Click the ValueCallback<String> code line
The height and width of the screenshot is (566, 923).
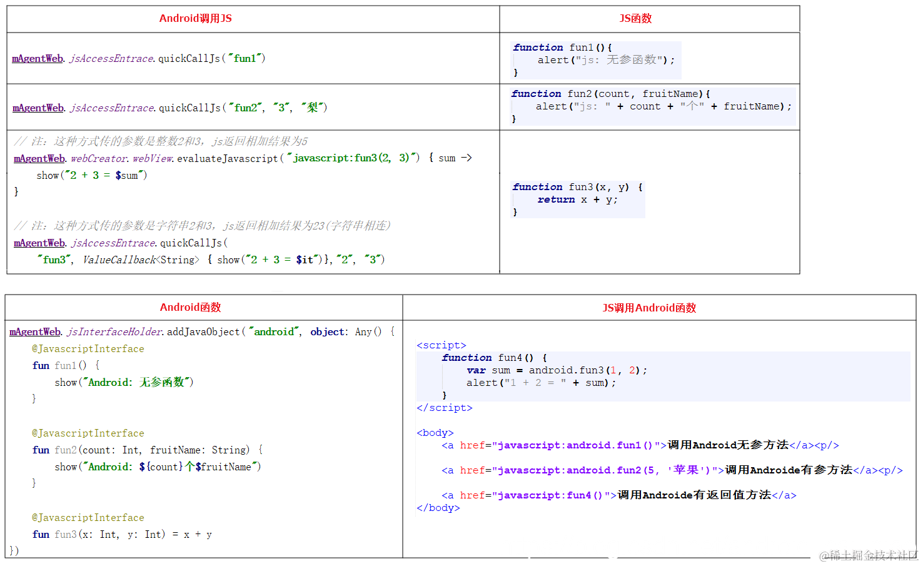(x=211, y=260)
